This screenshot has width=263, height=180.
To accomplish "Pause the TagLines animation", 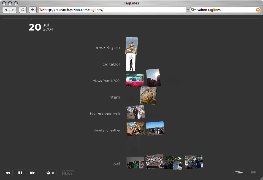I will 20,173.
